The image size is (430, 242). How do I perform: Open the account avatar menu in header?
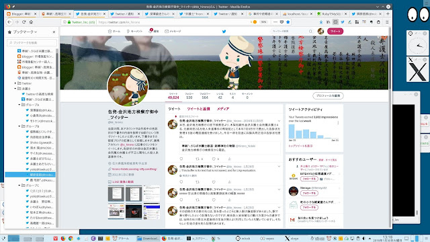pos(320,32)
